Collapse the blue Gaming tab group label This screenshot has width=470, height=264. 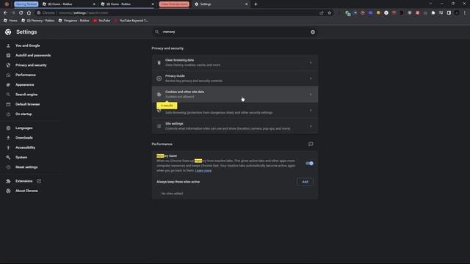pos(26,4)
